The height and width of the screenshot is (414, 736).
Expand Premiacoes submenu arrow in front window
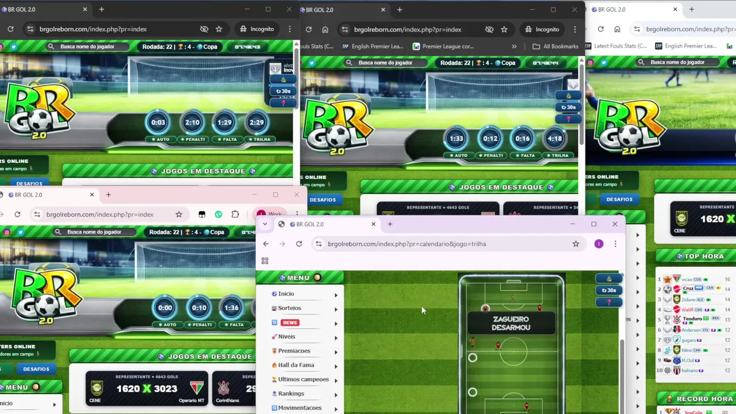[336, 352]
